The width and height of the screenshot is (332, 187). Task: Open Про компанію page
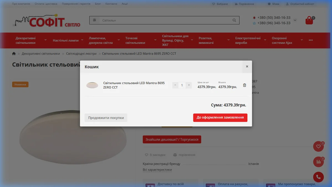[x=21, y=4]
